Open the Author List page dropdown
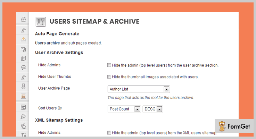The width and height of the screenshot is (256, 139). [x=139, y=89]
